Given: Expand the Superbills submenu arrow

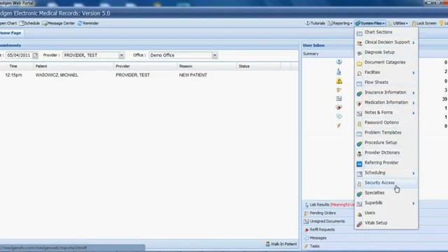Looking at the screenshot, I should (414, 204).
